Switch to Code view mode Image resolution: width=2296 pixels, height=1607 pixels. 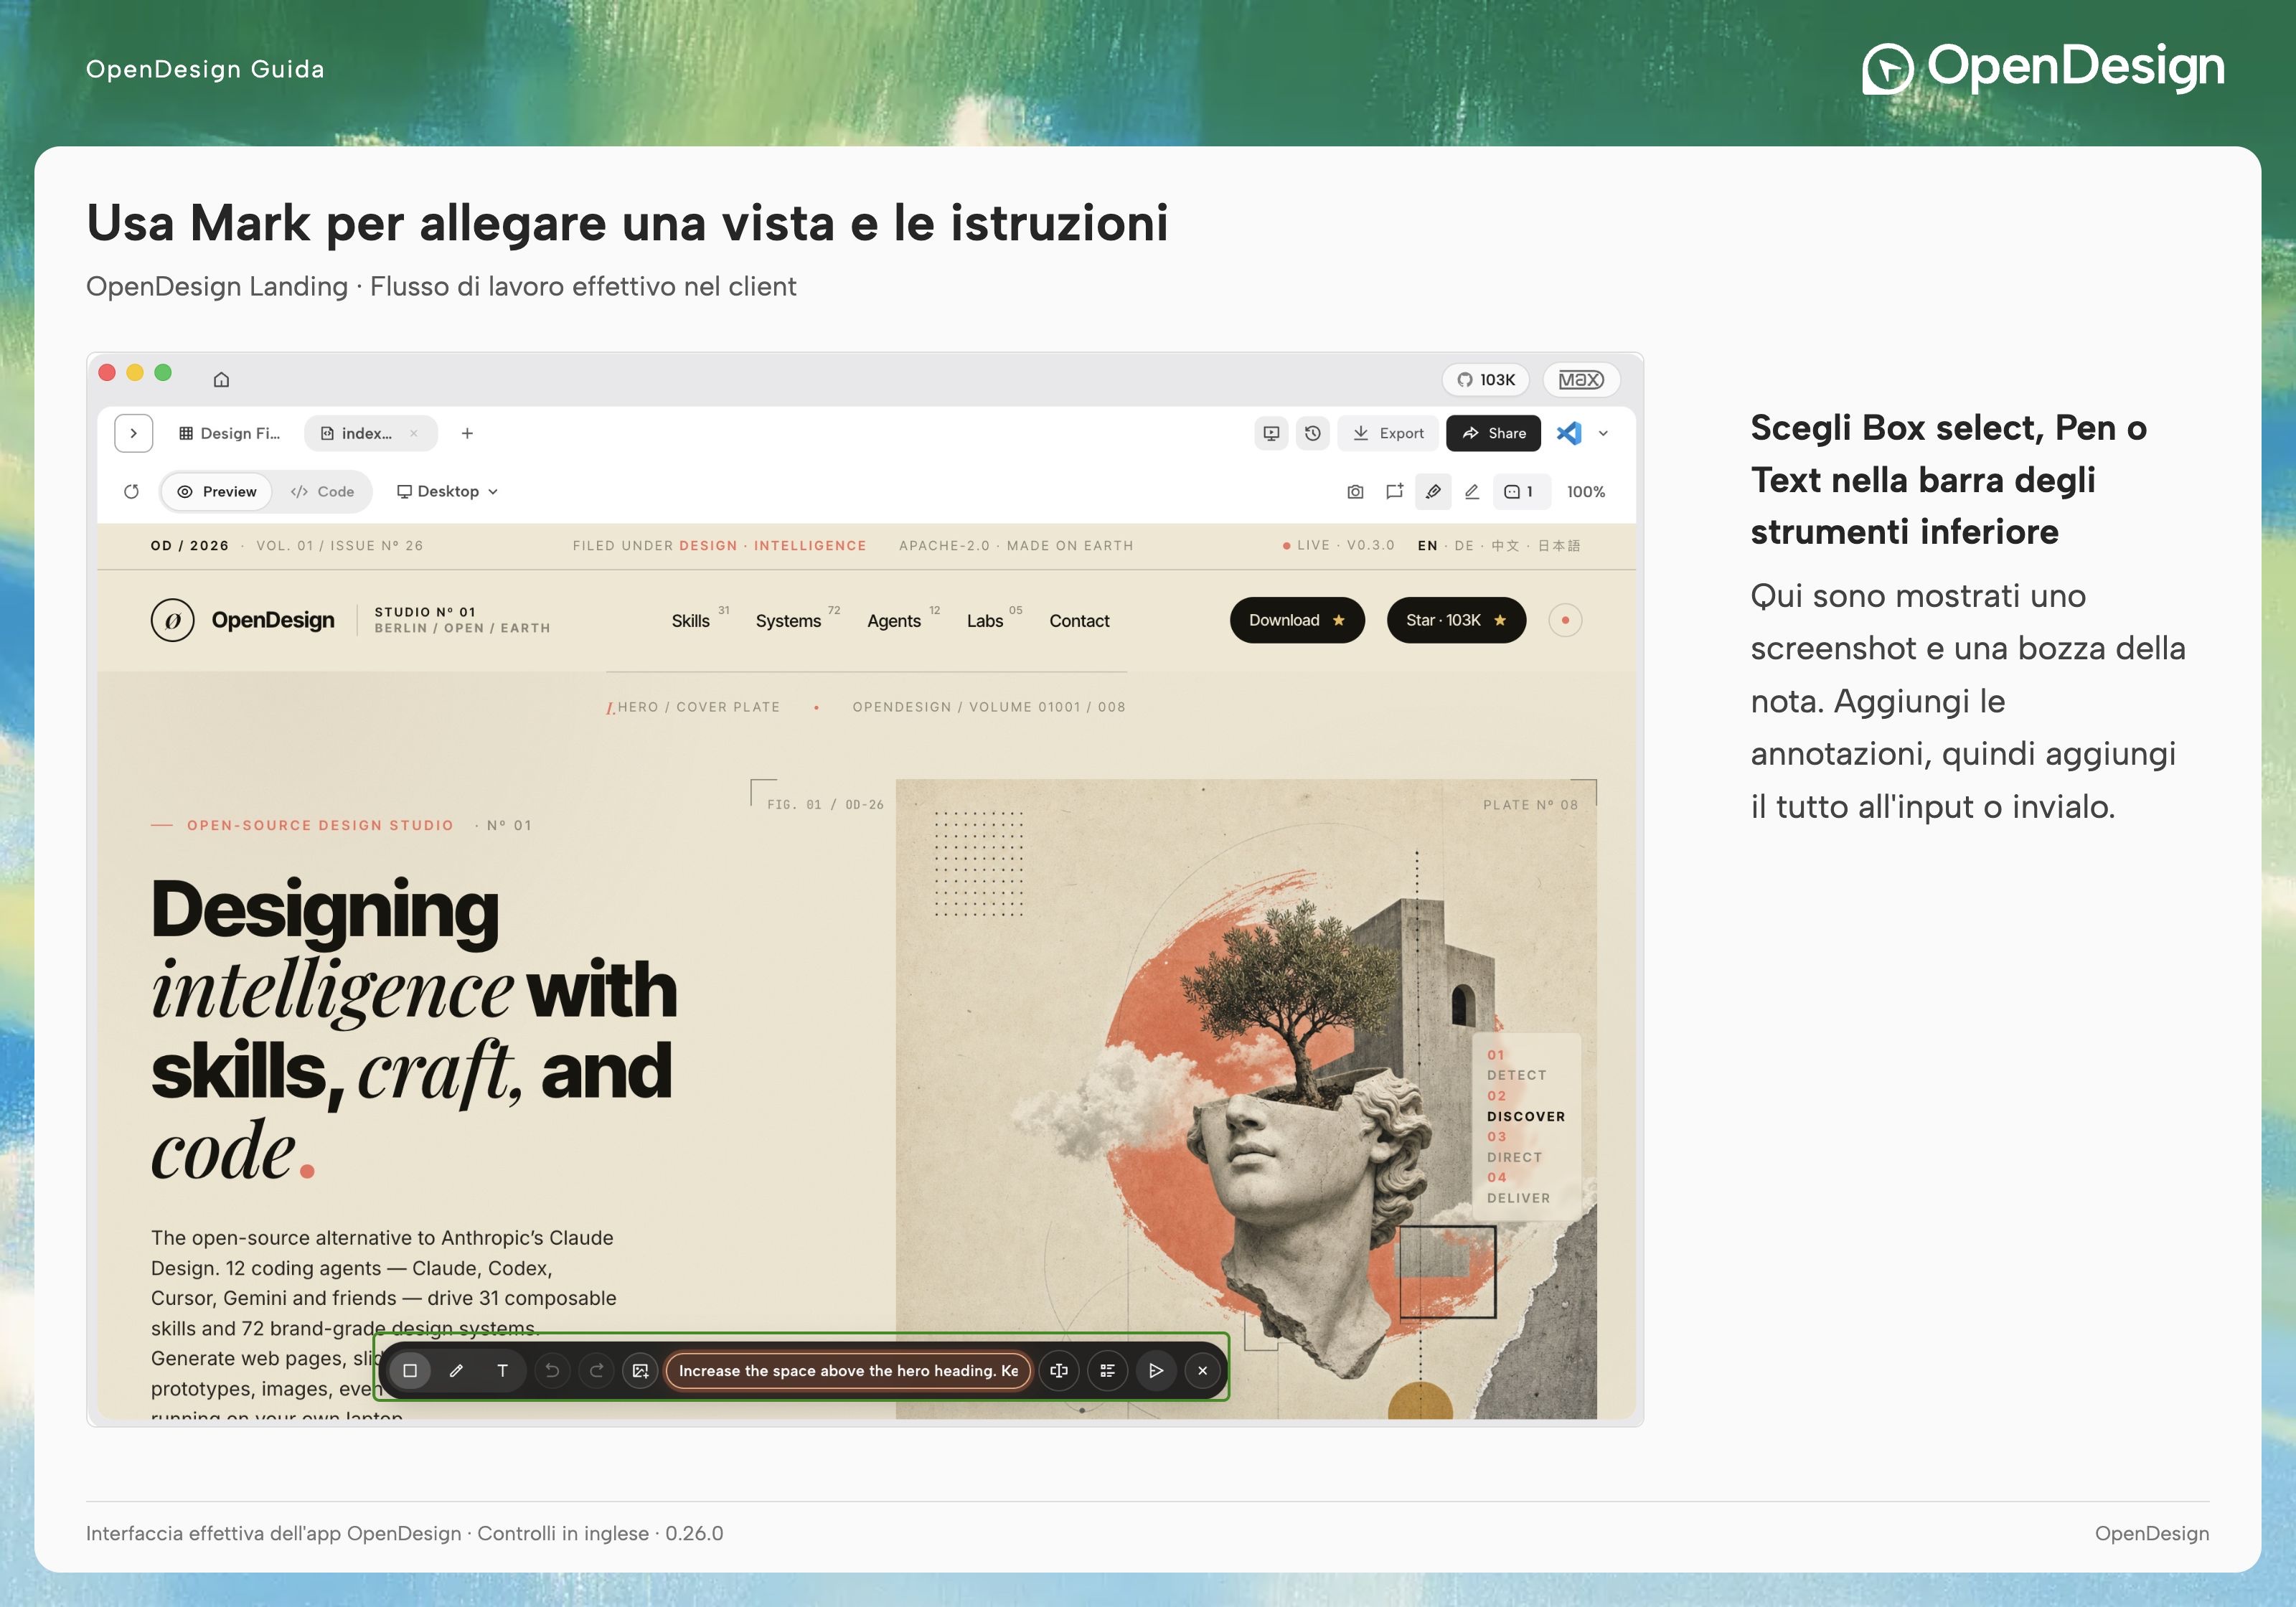point(322,491)
